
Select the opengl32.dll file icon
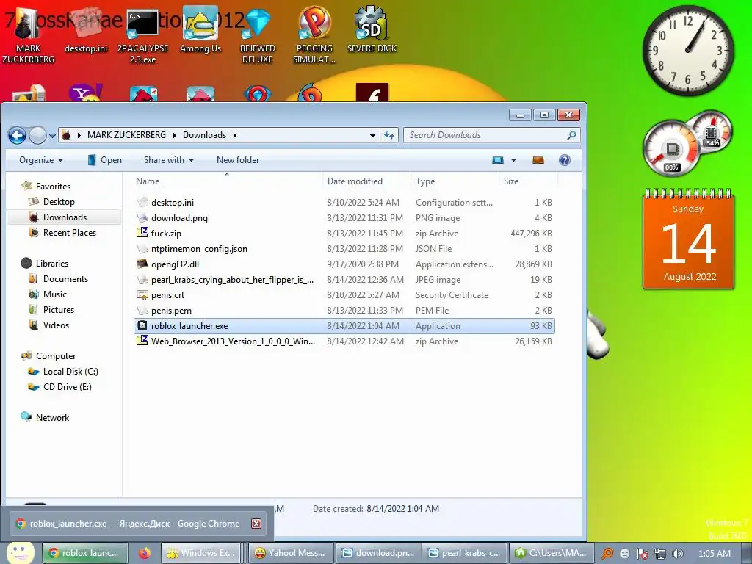pos(142,264)
